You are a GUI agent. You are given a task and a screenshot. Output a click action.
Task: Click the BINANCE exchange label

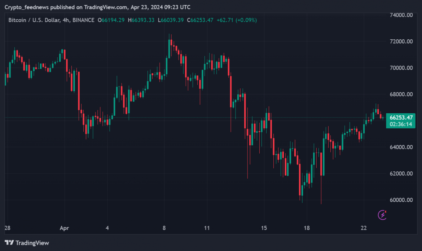83,20
